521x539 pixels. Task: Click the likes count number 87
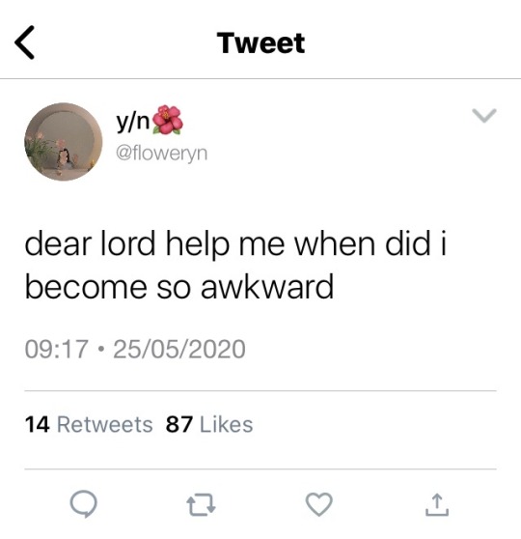pos(178,424)
